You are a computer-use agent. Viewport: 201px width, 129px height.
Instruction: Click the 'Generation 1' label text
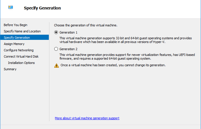click(69, 32)
